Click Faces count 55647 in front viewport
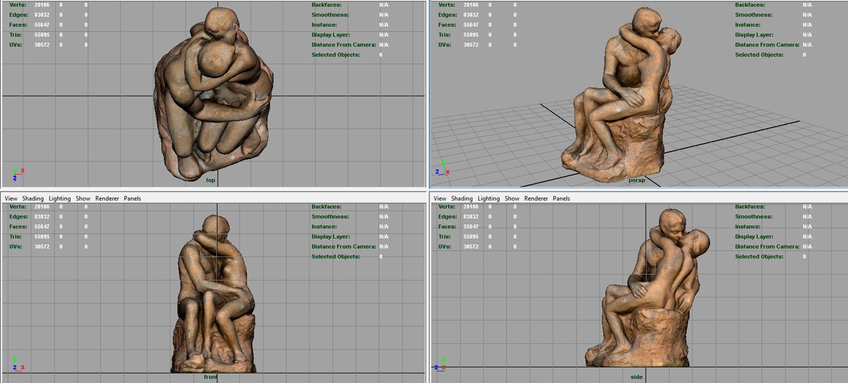The image size is (848, 383). 42,227
